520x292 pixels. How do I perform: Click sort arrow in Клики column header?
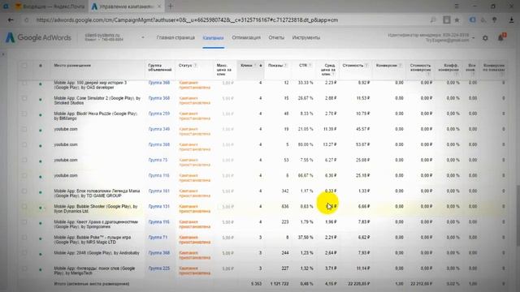[261, 66]
